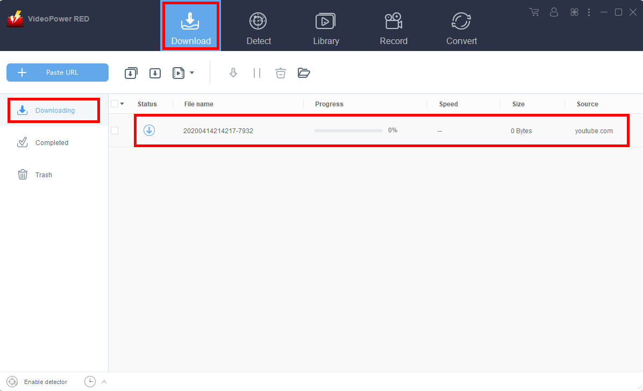The height and width of the screenshot is (391, 643).
Task: Pause downloads with the pause icon
Action: [257, 74]
